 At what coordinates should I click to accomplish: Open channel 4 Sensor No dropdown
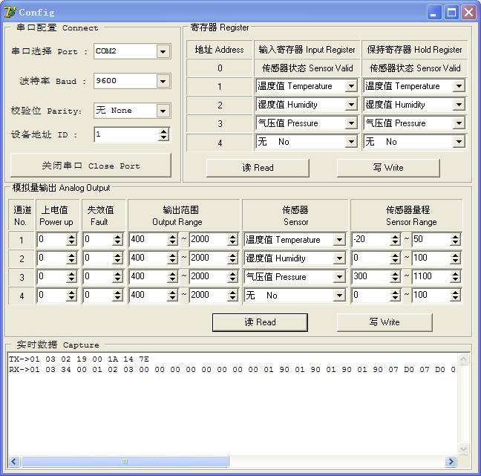pos(339,296)
